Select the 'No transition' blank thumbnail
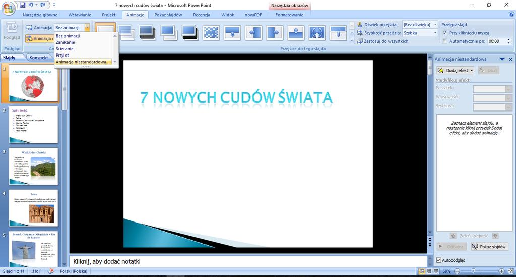 pos(105,28)
